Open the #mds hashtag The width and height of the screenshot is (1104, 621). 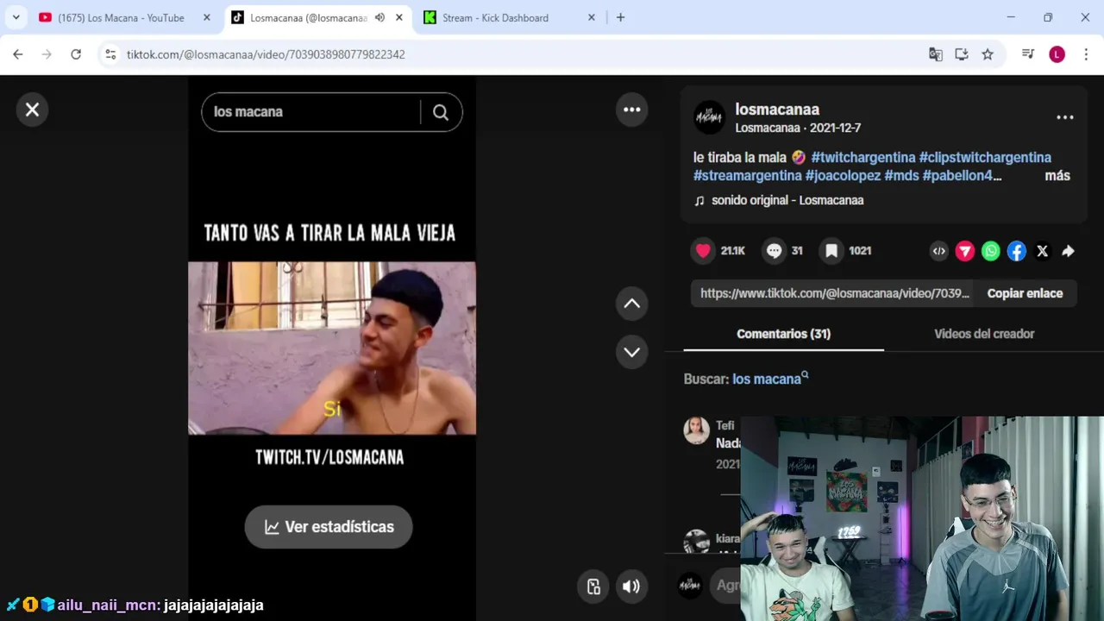coord(901,175)
